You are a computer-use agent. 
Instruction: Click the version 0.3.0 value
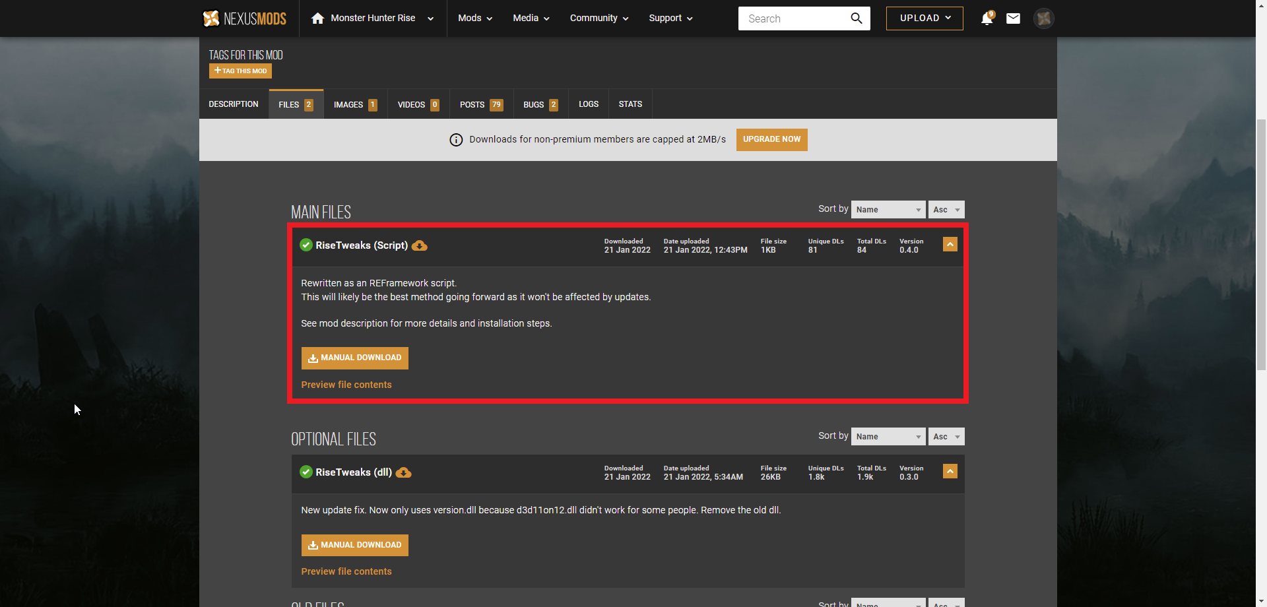tap(909, 477)
